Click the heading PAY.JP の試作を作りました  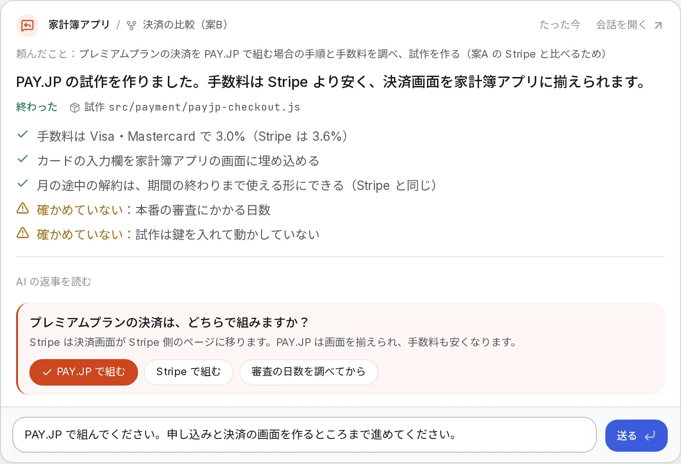332,82
